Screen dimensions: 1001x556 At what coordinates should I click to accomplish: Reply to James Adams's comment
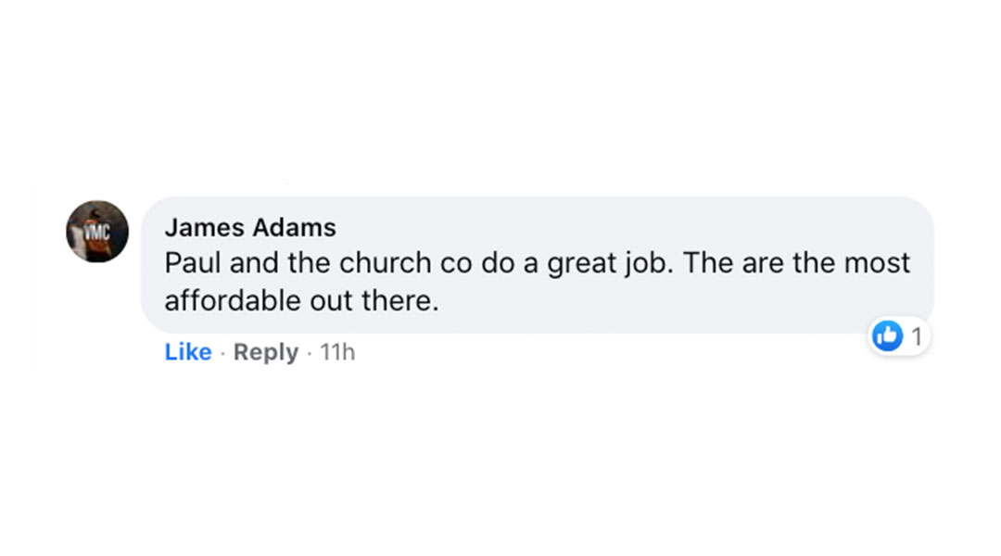266,352
